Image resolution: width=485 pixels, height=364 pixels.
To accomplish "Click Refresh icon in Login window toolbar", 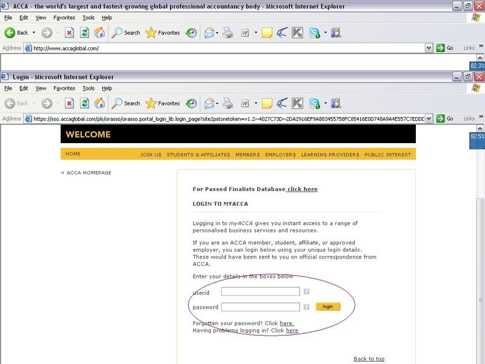I will pos(84,103).
